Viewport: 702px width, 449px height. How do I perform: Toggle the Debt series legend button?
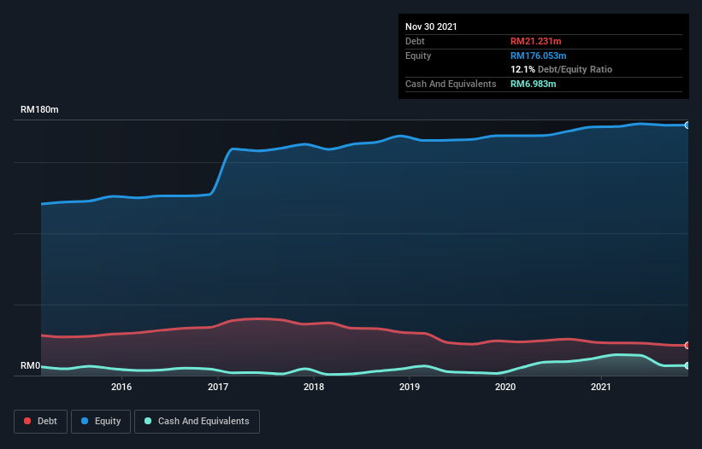click(x=41, y=422)
